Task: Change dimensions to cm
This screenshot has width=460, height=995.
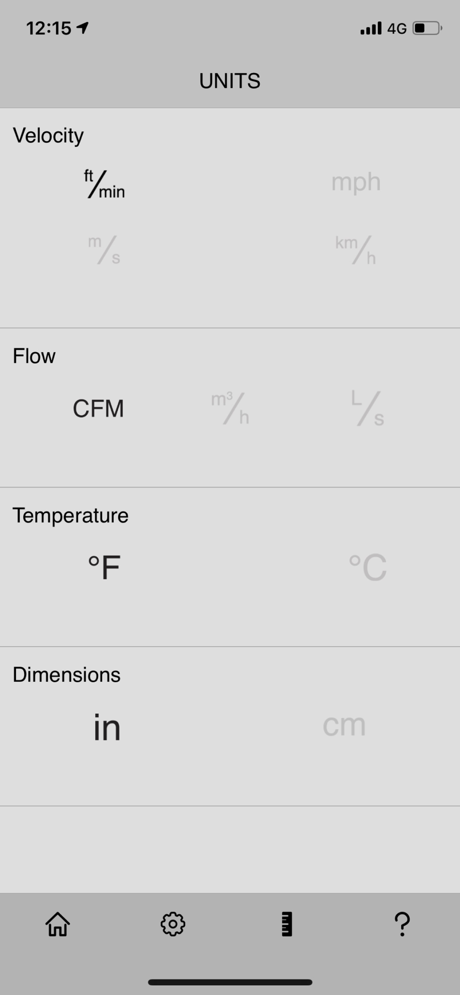Action: (x=344, y=726)
